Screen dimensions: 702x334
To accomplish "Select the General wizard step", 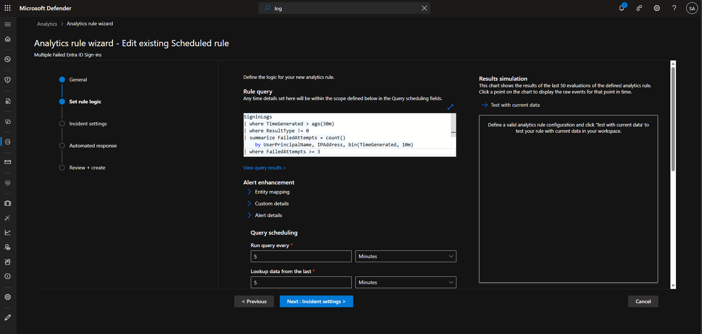I will (78, 80).
